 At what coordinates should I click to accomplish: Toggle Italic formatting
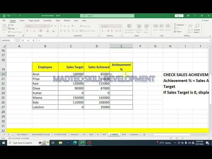click(30, 31)
